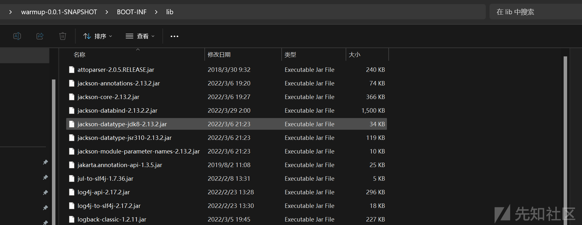
Task: Select attoparser-2.0.5.RELEASE.jar file name
Action: [116, 70]
